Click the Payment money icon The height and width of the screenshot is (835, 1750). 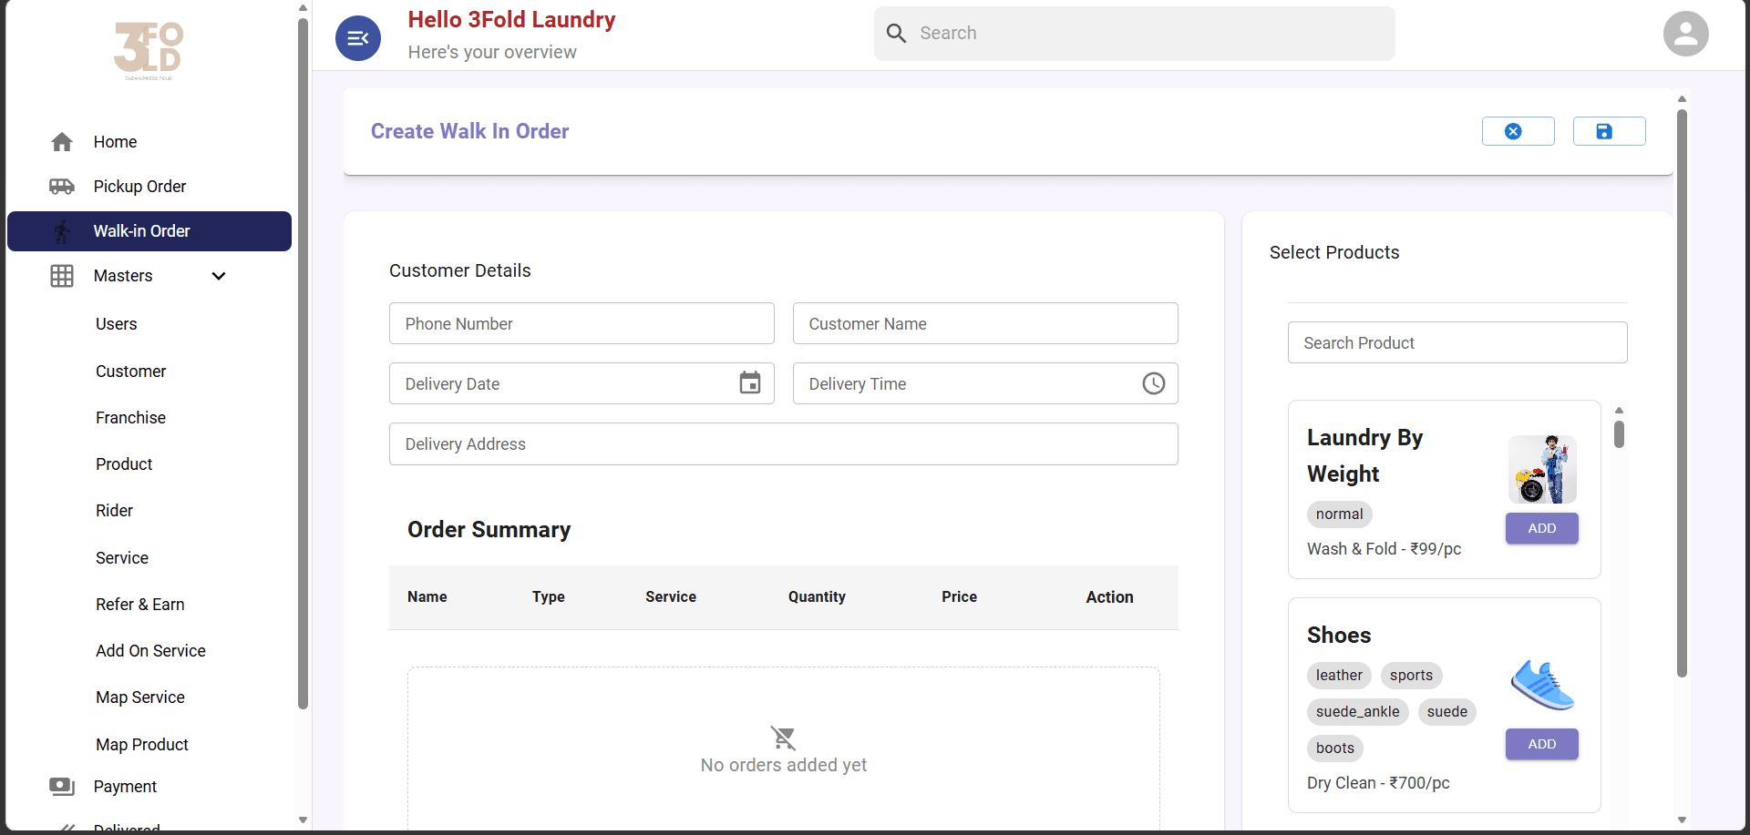click(x=62, y=787)
